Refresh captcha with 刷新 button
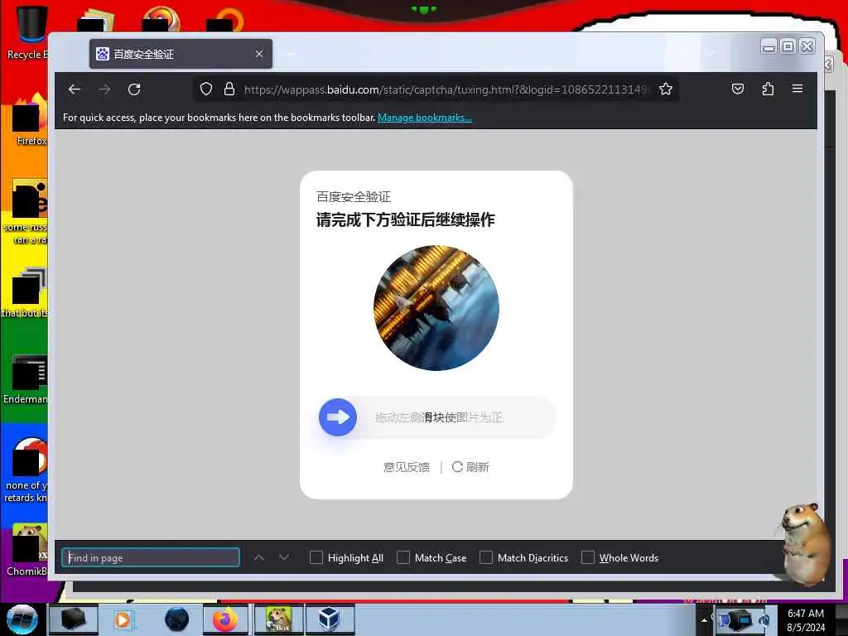This screenshot has height=636, width=848. (470, 467)
